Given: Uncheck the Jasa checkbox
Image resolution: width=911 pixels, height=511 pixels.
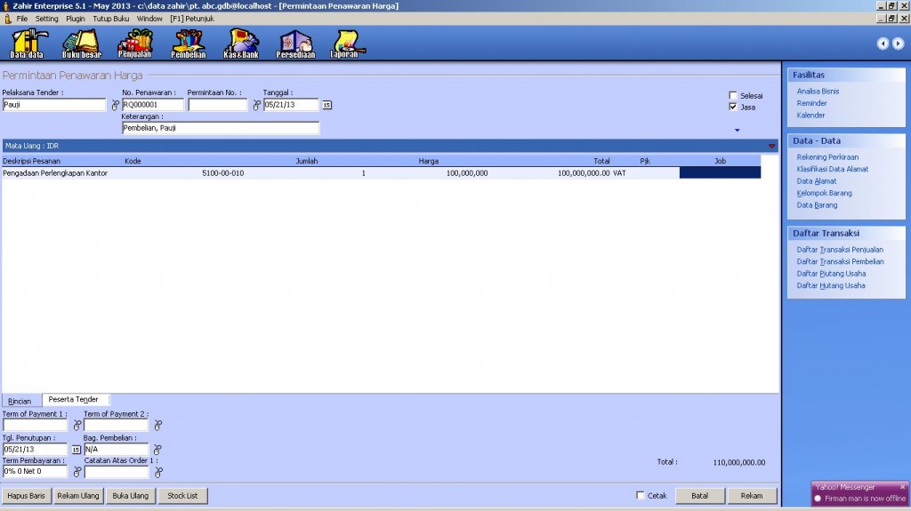Looking at the screenshot, I should 733,107.
